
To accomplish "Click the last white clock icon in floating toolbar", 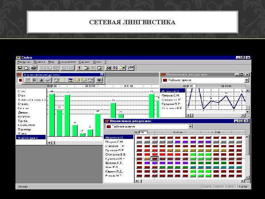I will point(91,80).
